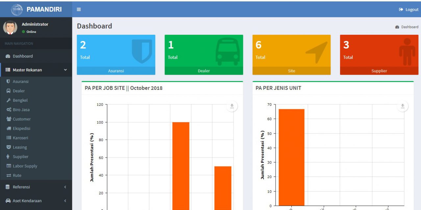Click the Biro Jasa gears icon

(x=9, y=110)
